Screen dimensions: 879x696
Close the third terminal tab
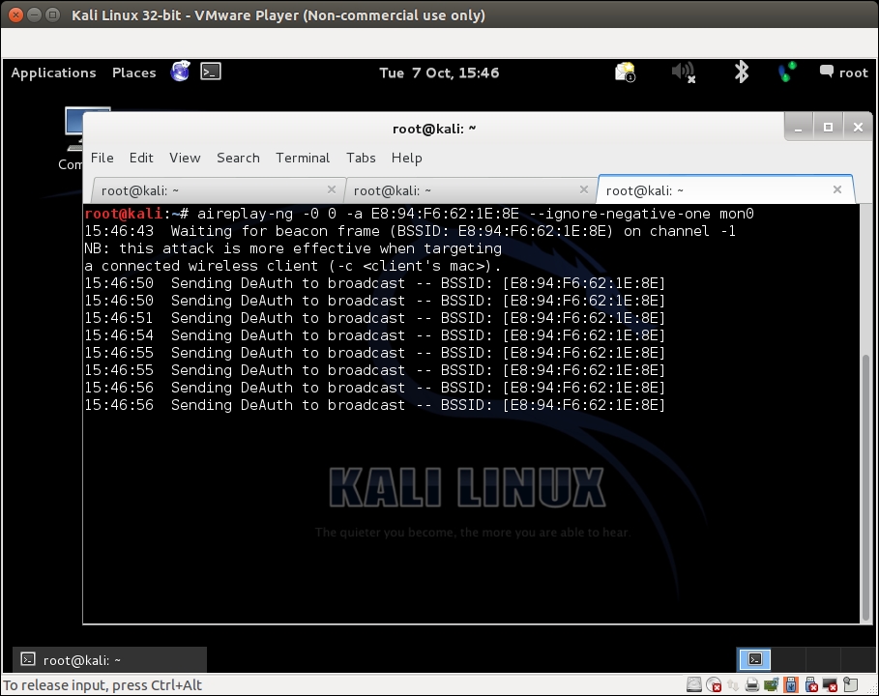point(837,189)
